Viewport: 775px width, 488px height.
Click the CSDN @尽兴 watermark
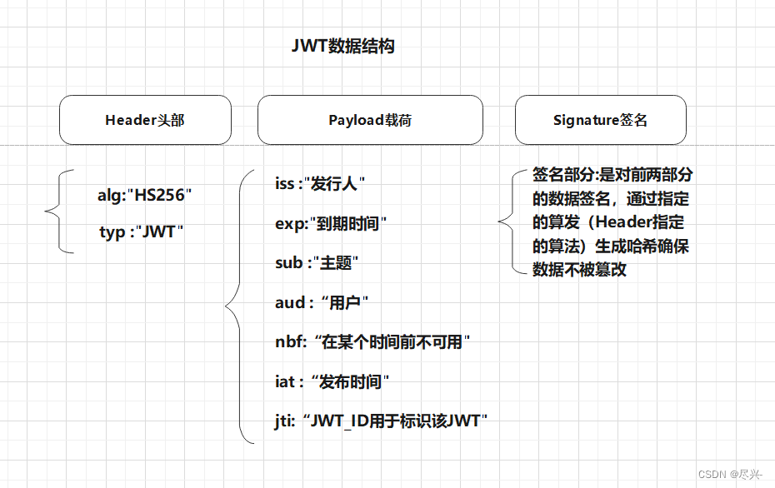[732, 473]
